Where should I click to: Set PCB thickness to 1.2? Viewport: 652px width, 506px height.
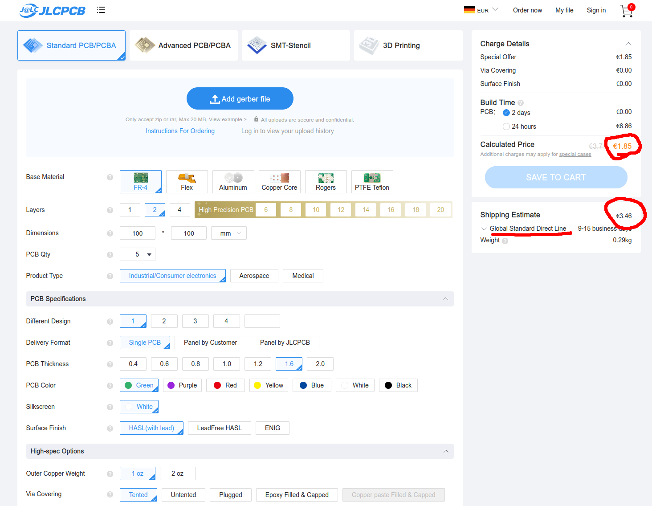(x=258, y=364)
